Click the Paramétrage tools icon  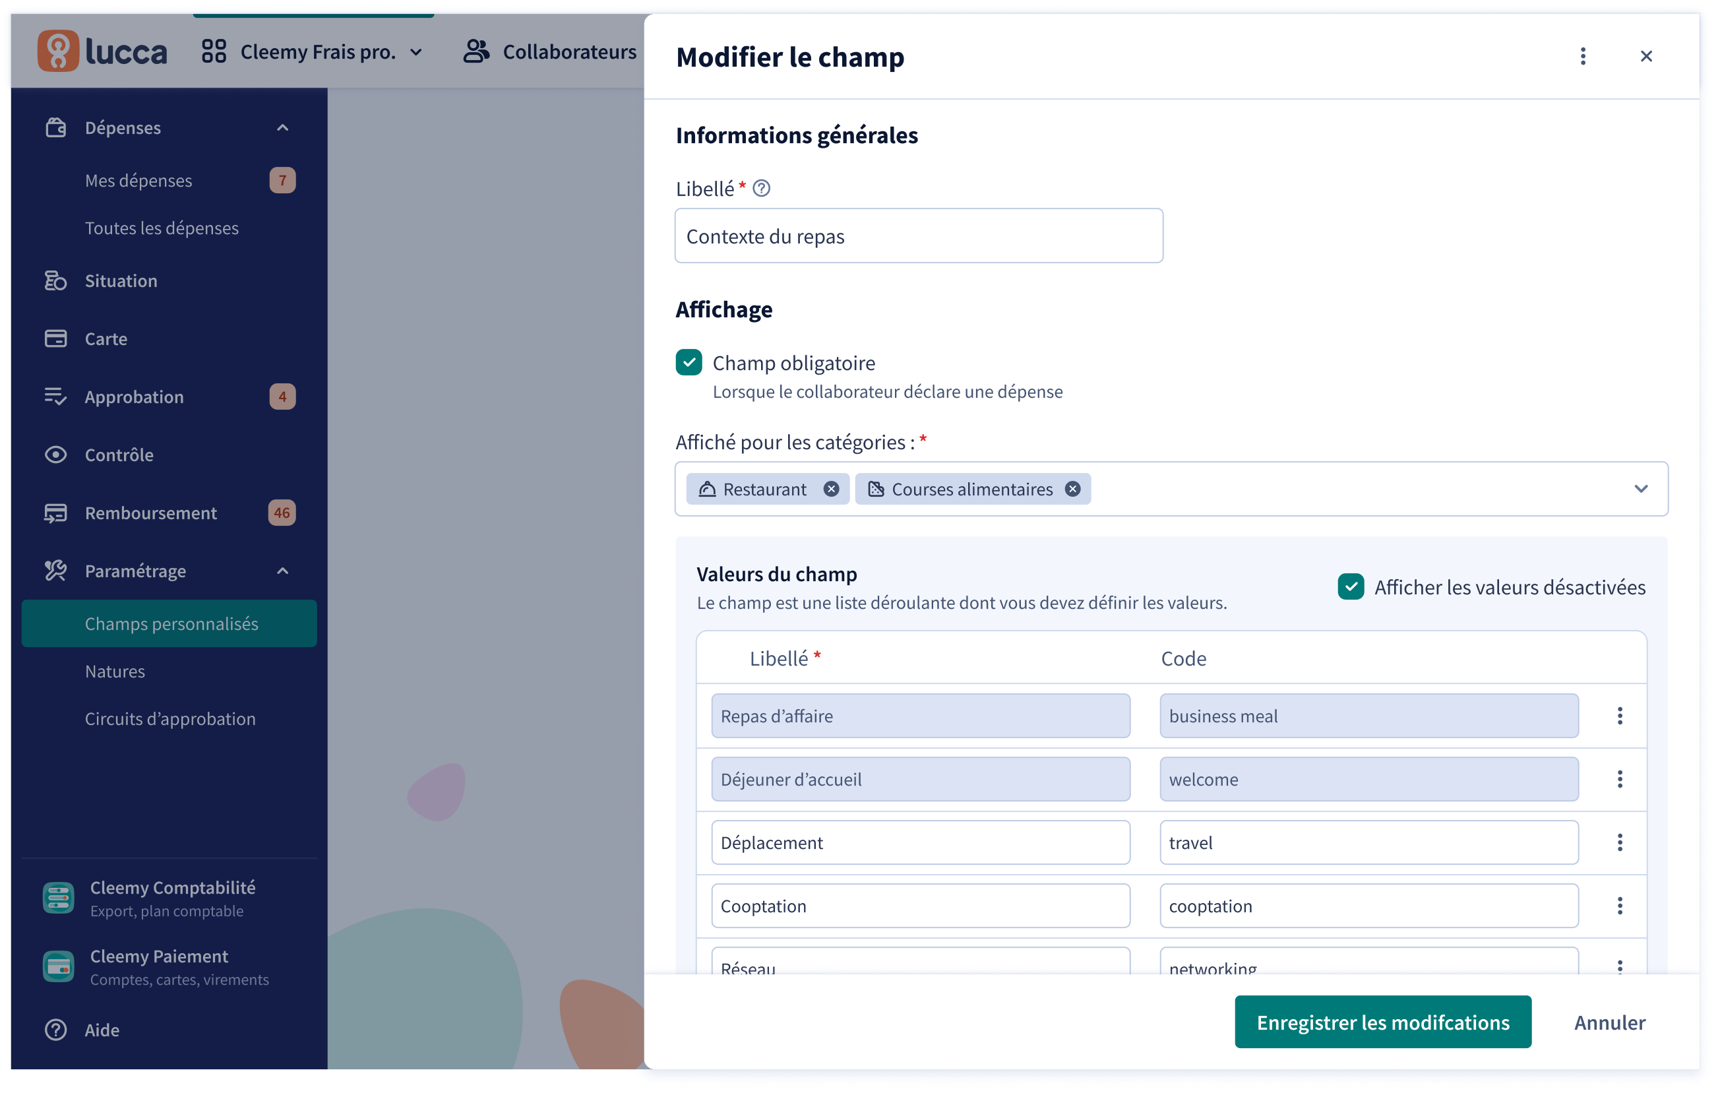[x=55, y=570]
